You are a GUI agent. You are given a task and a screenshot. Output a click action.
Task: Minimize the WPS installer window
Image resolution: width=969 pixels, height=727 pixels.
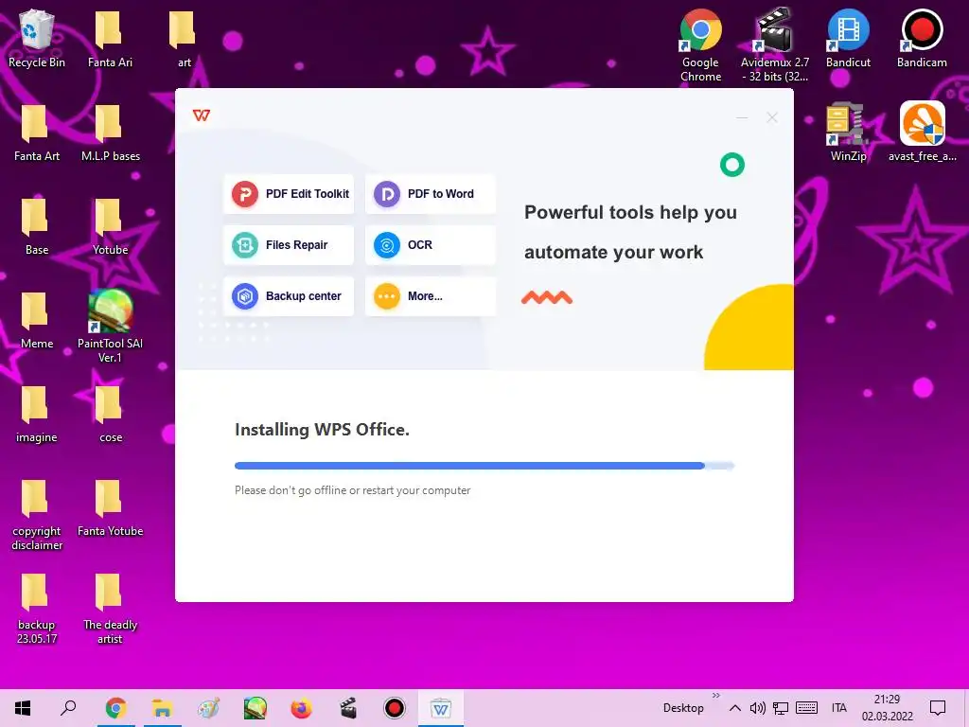(x=742, y=117)
